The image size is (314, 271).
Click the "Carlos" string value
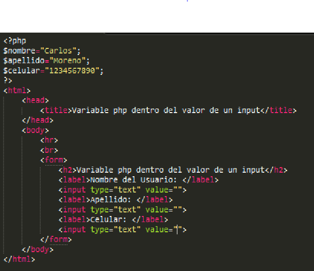pos(58,51)
